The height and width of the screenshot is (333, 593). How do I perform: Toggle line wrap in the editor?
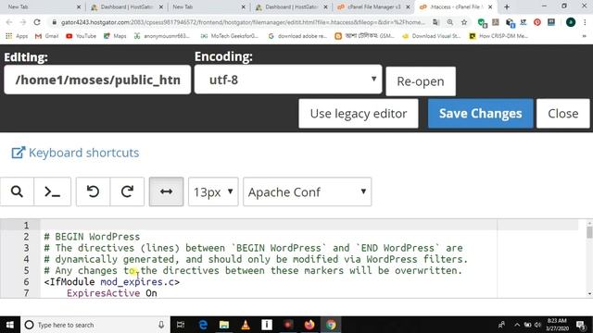pyautogui.click(x=167, y=191)
